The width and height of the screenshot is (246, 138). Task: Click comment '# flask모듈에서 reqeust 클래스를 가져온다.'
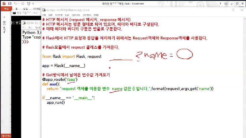click(x=81, y=47)
